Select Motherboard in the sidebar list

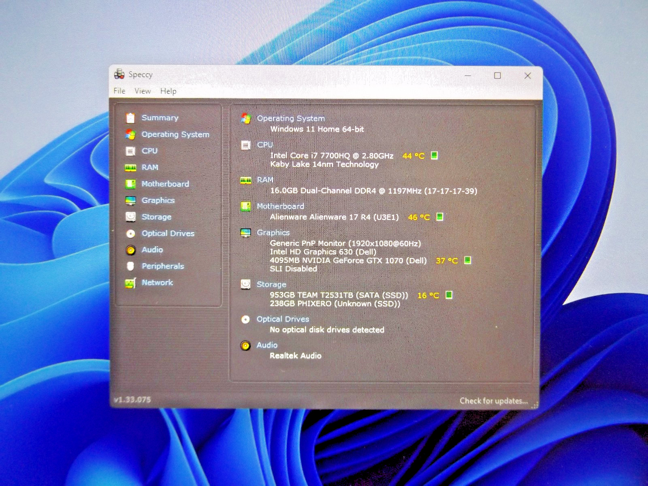coord(165,184)
